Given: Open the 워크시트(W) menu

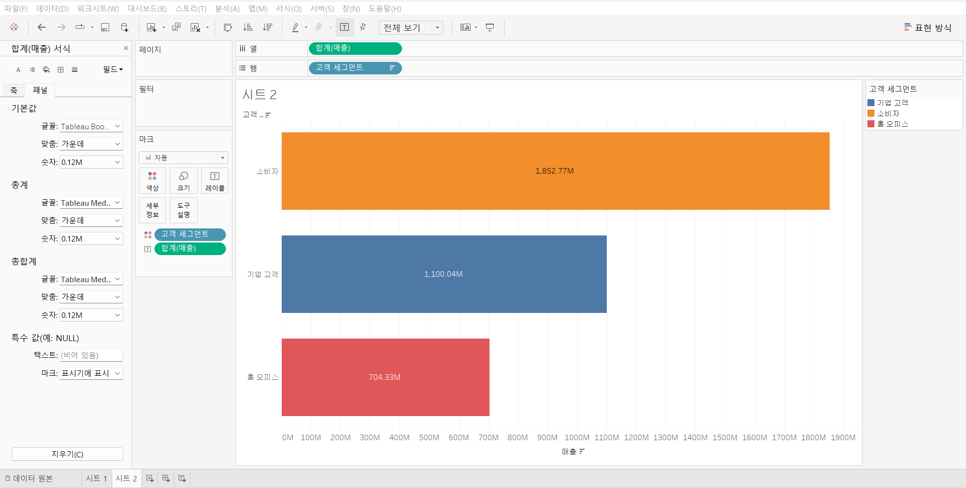Looking at the screenshot, I should point(98,9).
